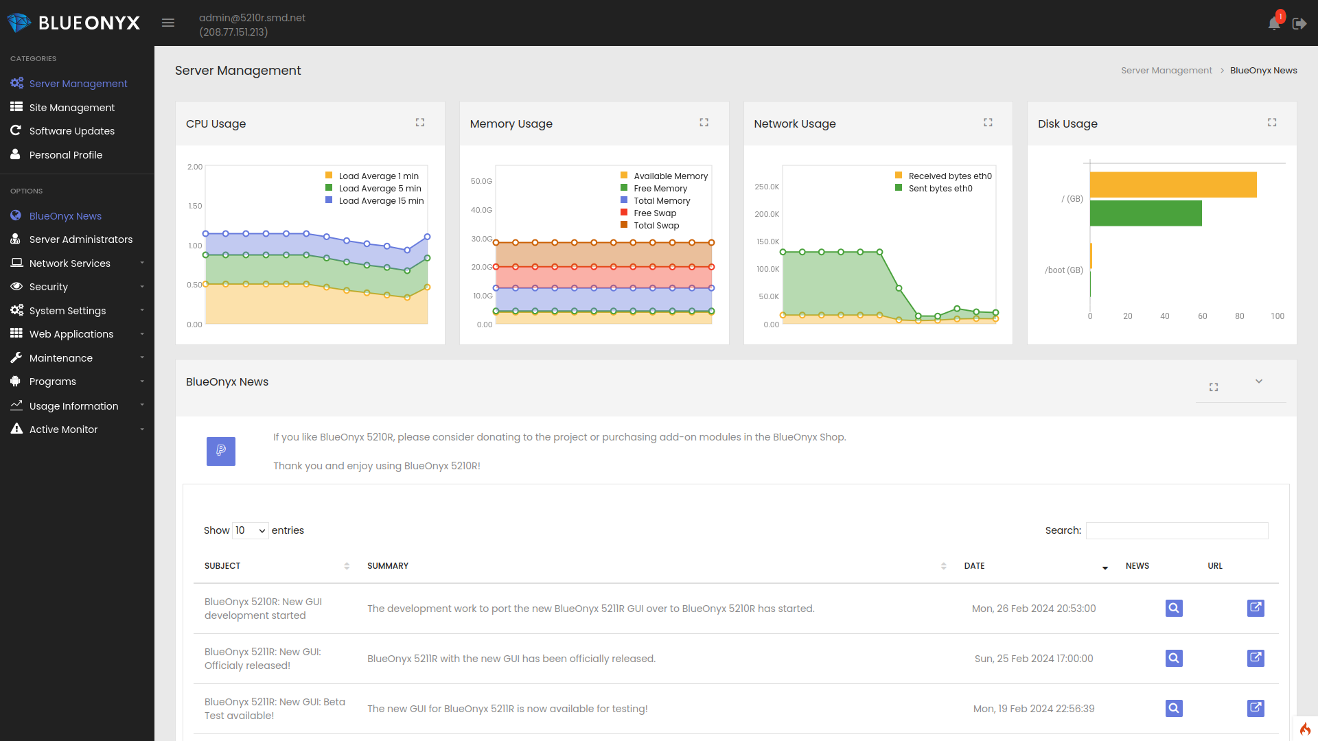Open Server Management category

(x=77, y=84)
